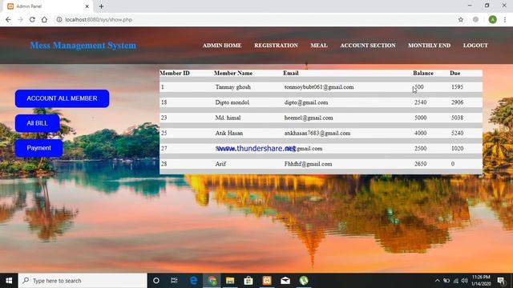Go back using browser back arrow
Screen dimensions: 513x288
click(8, 19)
